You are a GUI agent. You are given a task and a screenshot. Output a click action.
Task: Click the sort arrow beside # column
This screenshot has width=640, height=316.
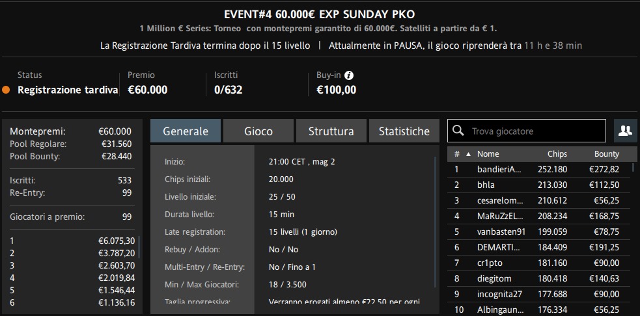click(469, 154)
